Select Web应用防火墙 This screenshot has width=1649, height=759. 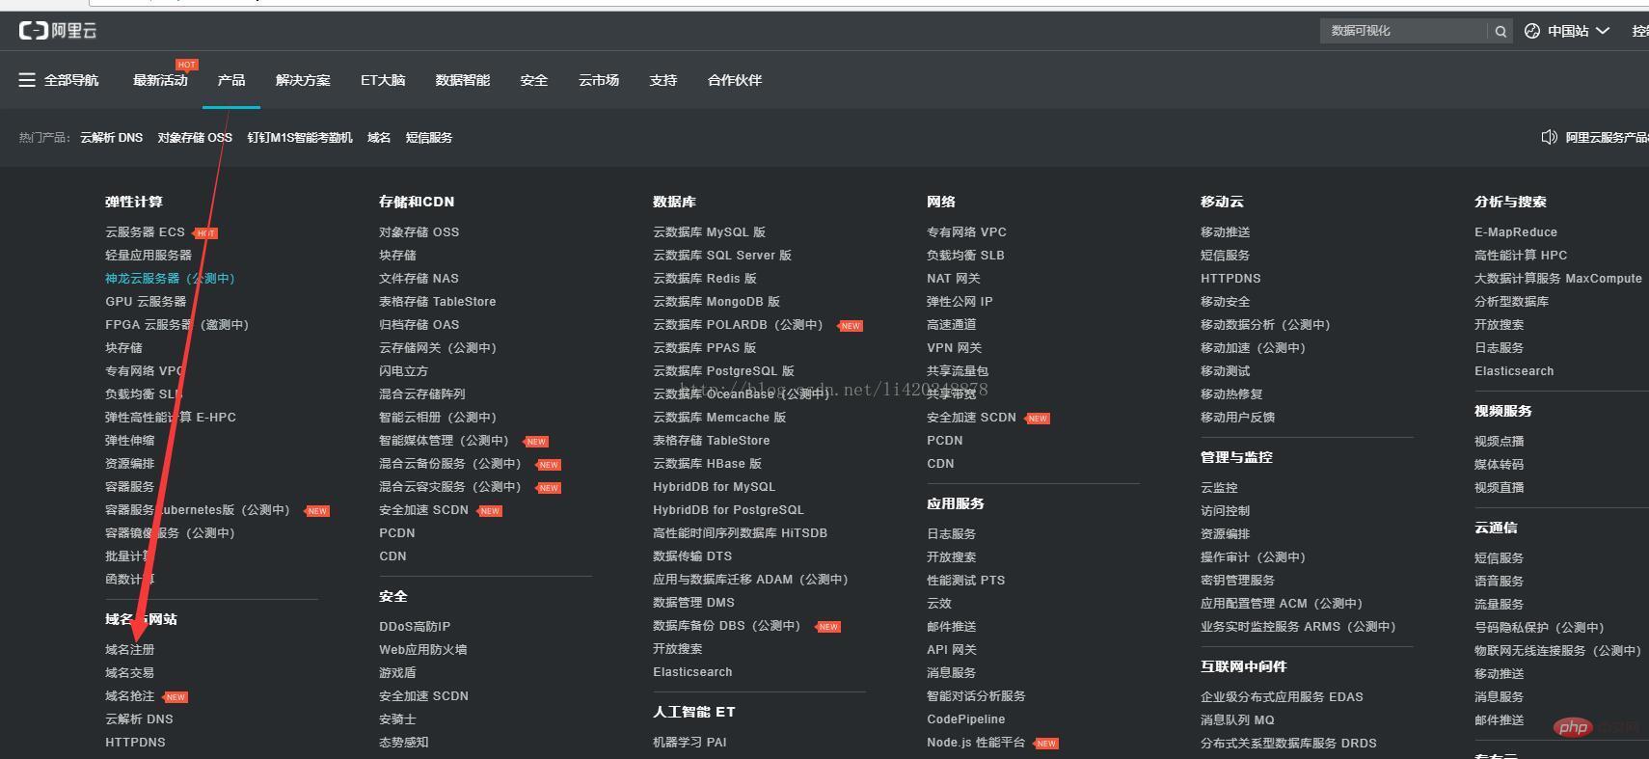pyautogui.click(x=423, y=650)
